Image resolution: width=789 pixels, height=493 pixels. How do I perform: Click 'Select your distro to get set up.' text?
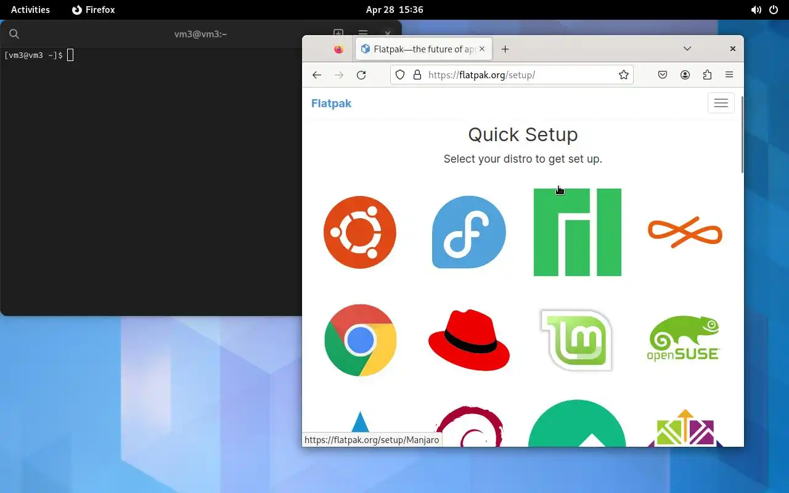[x=523, y=159]
